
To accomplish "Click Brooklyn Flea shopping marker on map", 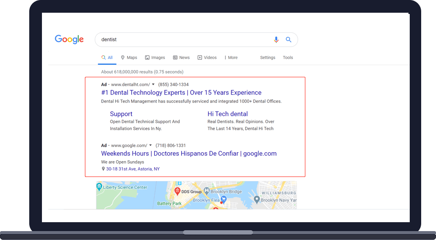I will click(224, 199).
